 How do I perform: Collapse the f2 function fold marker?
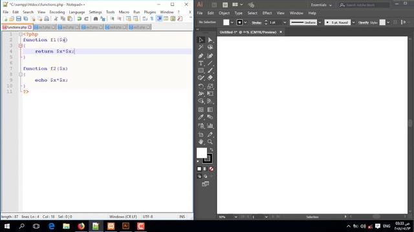(x=21, y=75)
